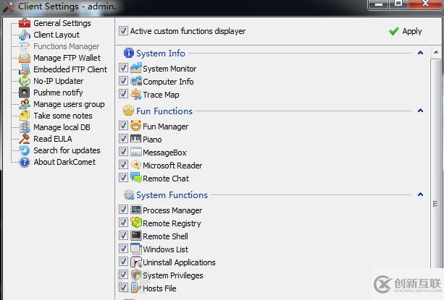
Task: Click the Remote Chat bubbles icon
Action: tap(136, 178)
